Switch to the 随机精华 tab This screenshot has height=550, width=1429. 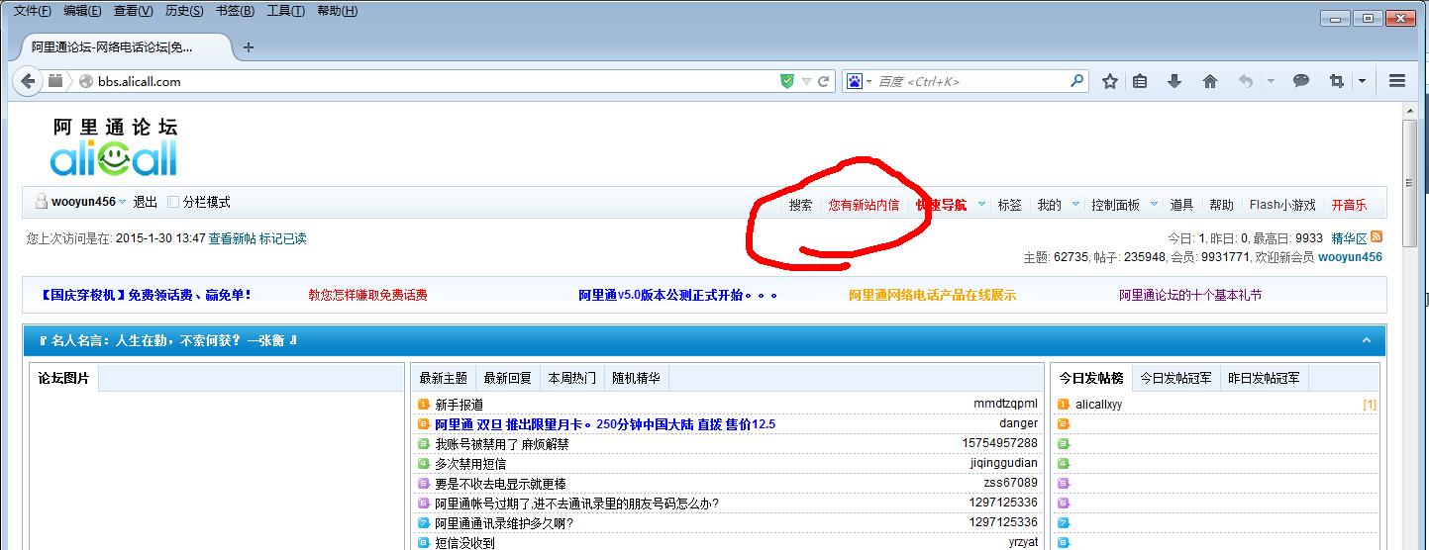637,378
